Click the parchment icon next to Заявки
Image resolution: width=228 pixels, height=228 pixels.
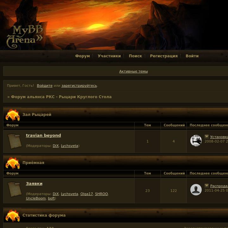pos(15,189)
